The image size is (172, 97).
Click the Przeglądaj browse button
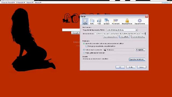pyautogui.click(x=140, y=50)
